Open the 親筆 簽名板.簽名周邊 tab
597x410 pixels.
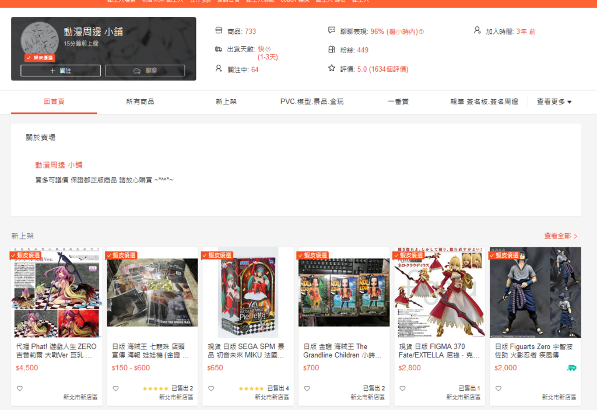484,101
